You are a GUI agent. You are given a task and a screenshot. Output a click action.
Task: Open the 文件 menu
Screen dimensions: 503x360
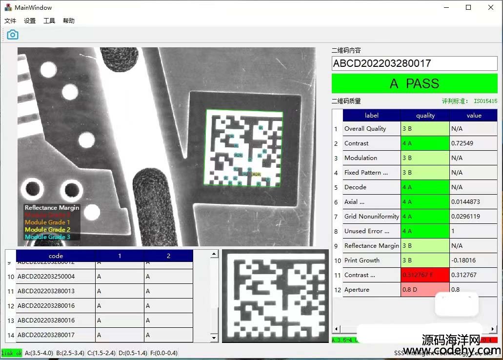click(10, 21)
